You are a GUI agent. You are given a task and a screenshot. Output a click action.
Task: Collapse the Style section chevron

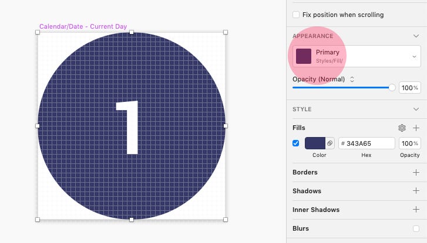coord(416,109)
